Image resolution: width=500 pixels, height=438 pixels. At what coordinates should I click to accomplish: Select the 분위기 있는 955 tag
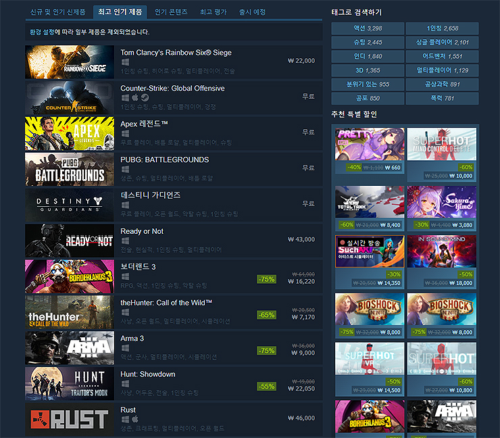[x=368, y=84]
